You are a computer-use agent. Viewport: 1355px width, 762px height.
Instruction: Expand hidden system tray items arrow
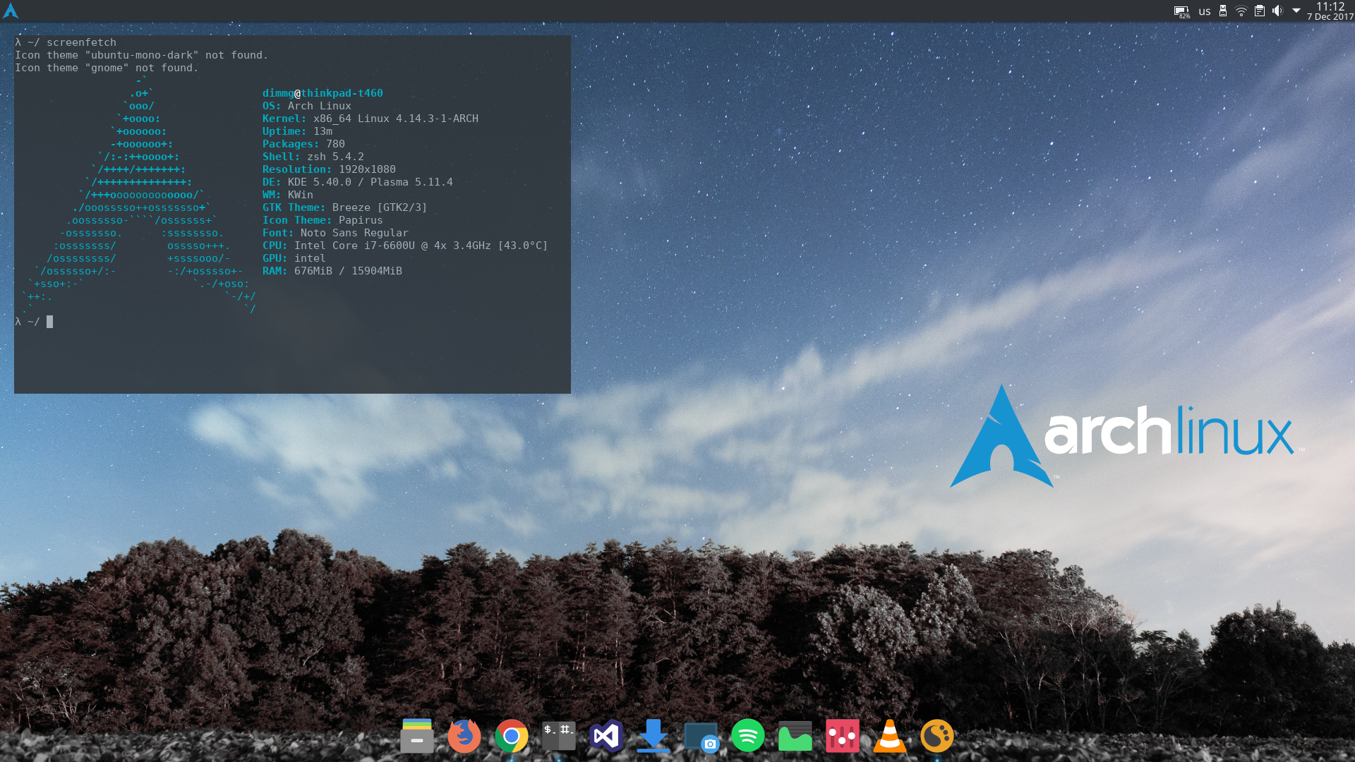point(1297,11)
